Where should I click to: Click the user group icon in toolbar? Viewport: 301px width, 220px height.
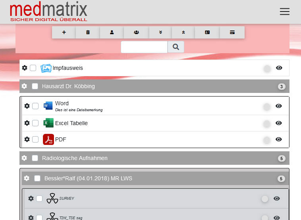pos(136,33)
